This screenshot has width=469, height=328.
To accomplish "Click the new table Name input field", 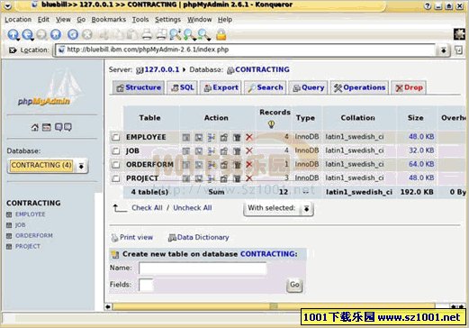I will pos(203,269).
